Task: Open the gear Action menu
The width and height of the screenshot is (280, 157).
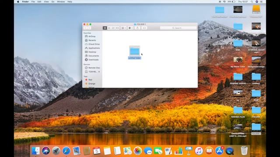Action: (130, 28)
